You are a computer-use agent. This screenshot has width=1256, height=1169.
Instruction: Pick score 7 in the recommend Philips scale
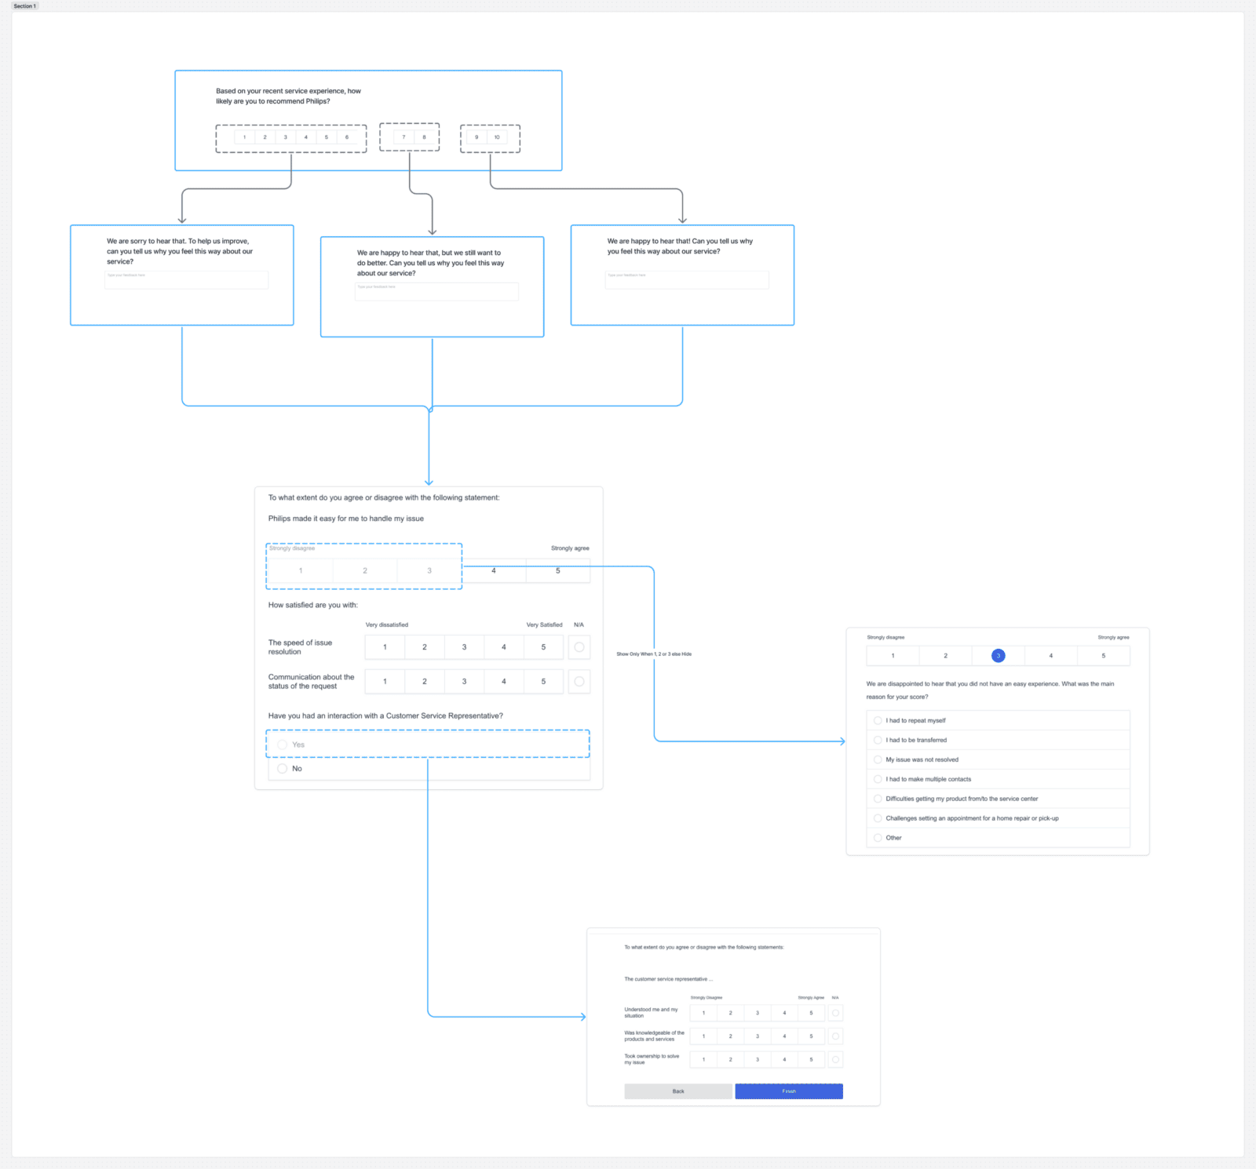tap(403, 137)
